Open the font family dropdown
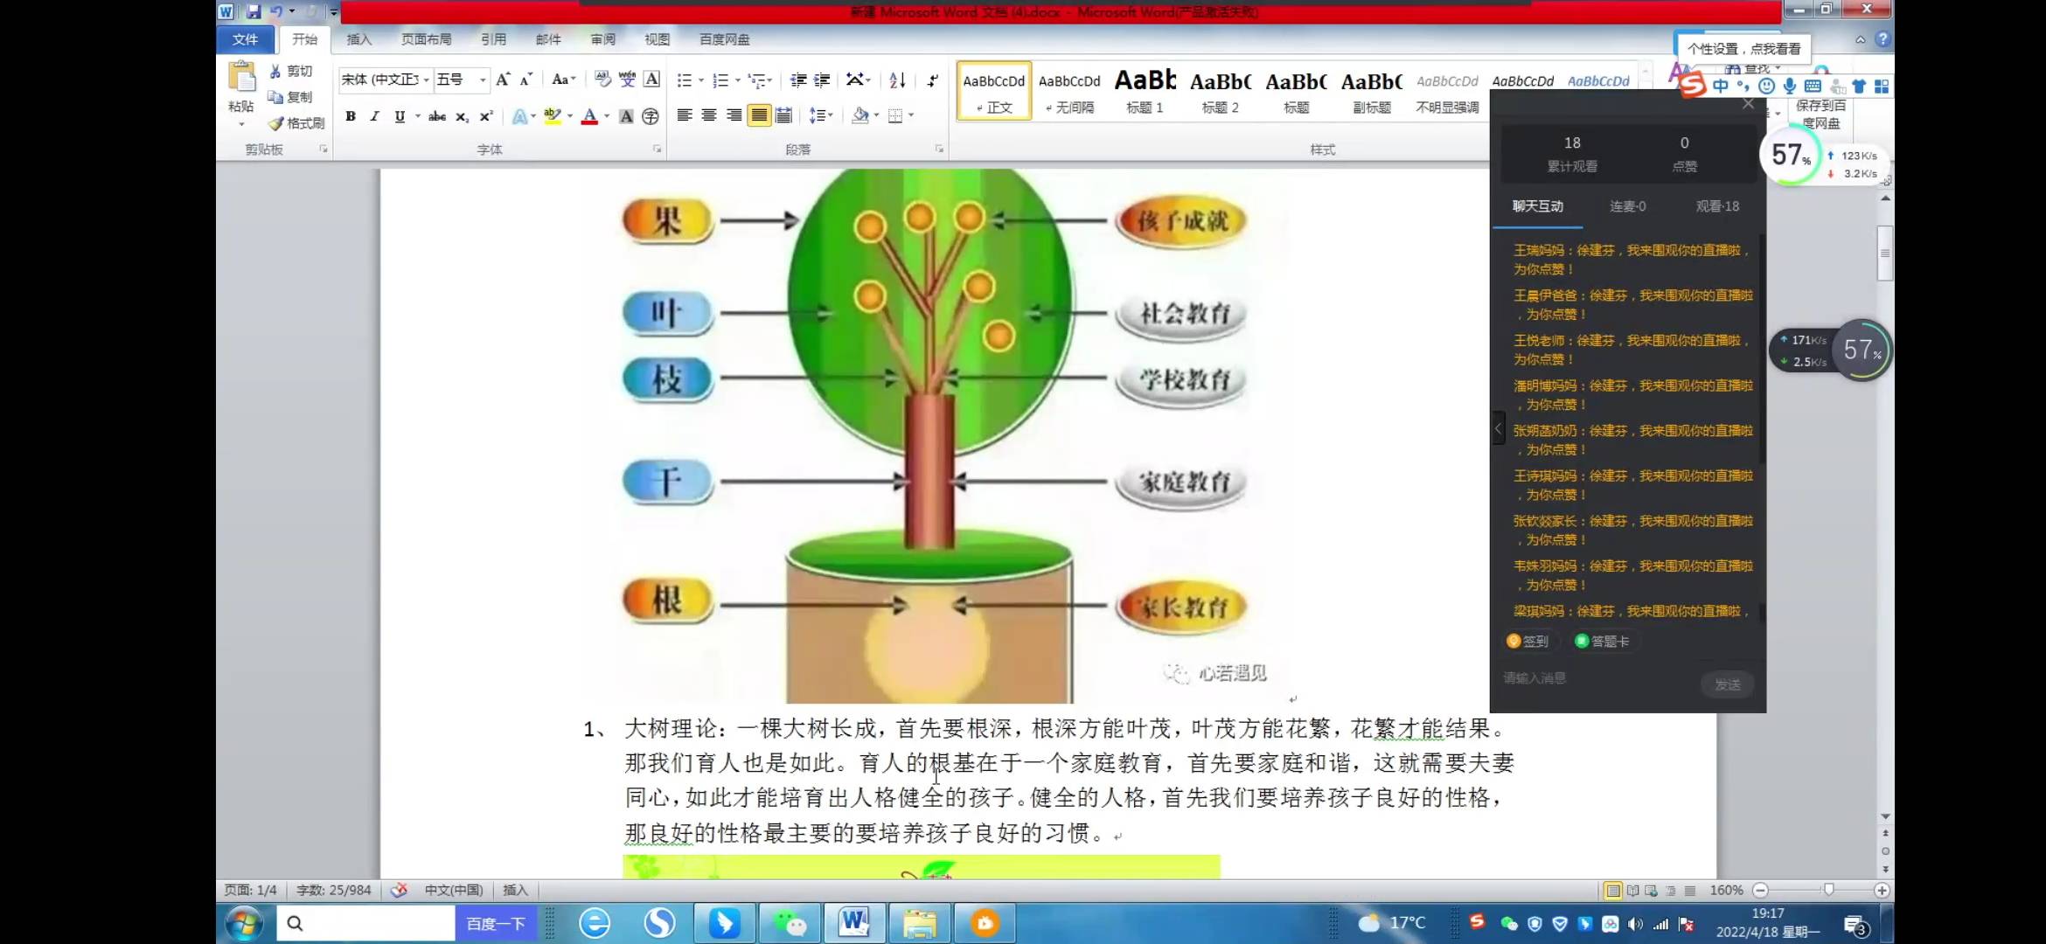2046x944 pixels. pos(426,79)
